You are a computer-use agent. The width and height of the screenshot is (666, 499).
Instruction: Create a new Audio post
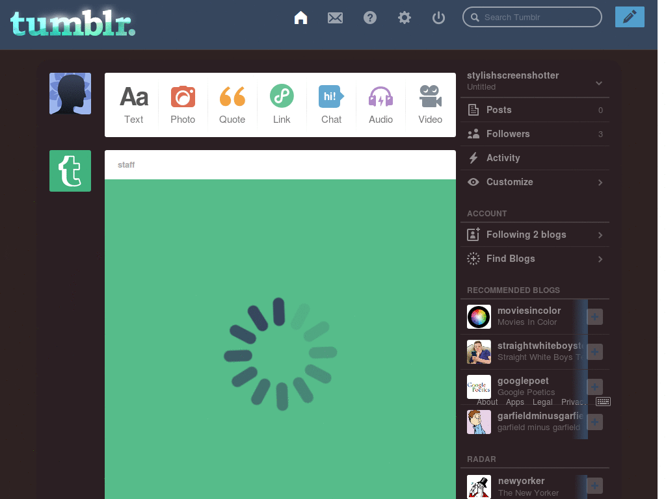[380, 105]
